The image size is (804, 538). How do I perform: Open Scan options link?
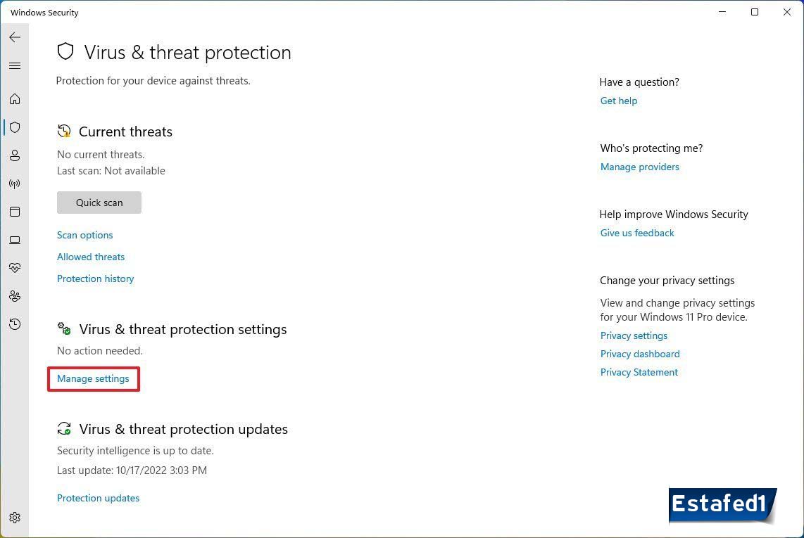pyautogui.click(x=85, y=235)
